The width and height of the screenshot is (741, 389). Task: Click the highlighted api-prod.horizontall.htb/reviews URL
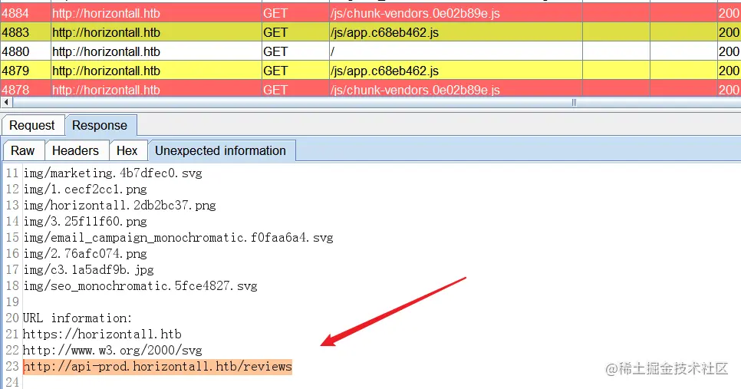coord(158,366)
